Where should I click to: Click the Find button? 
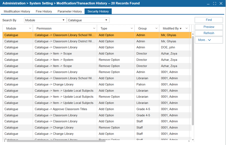(209, 20)
